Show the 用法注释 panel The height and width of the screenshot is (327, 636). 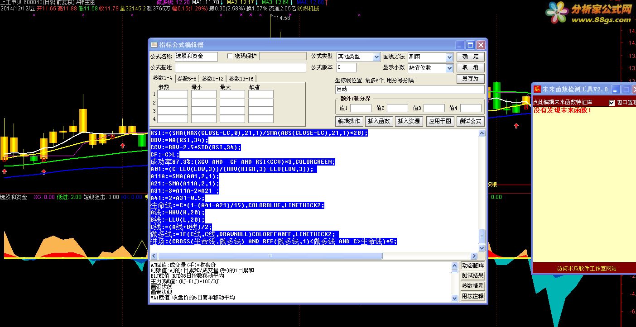click(472, 296)
